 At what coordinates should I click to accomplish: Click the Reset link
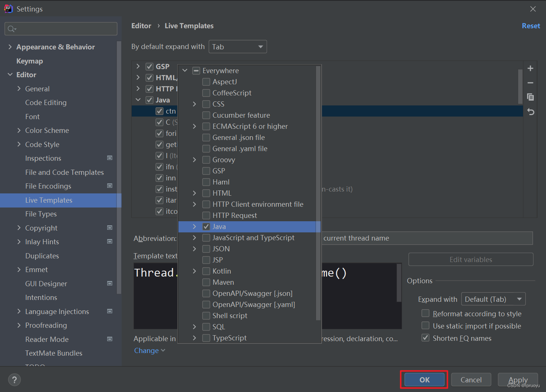point(531,26)
